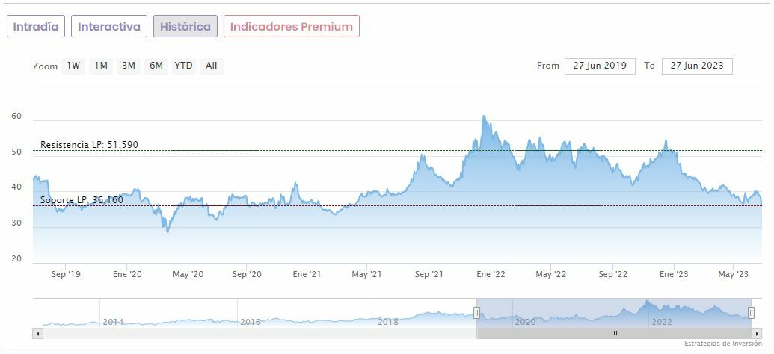Show All historical data

point(212,66)
